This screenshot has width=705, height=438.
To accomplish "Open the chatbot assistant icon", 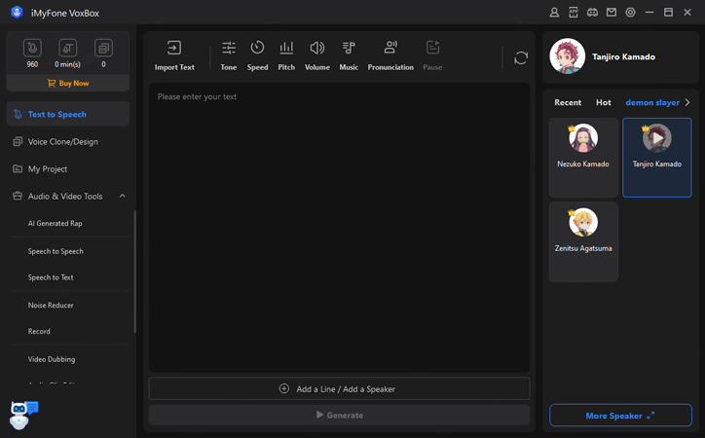I will click(23, 415).
